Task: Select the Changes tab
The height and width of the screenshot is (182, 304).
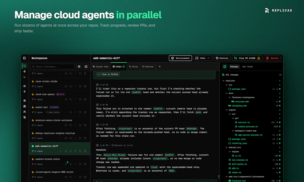Action: coord(234,66)
